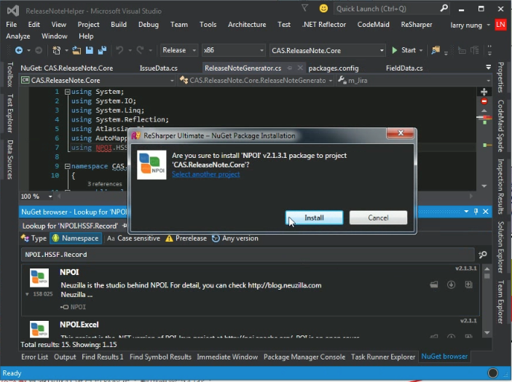This screenshot has height=382, width=512.
Task: Click the editor split window handle icon
Action: (x=484, y=92)
